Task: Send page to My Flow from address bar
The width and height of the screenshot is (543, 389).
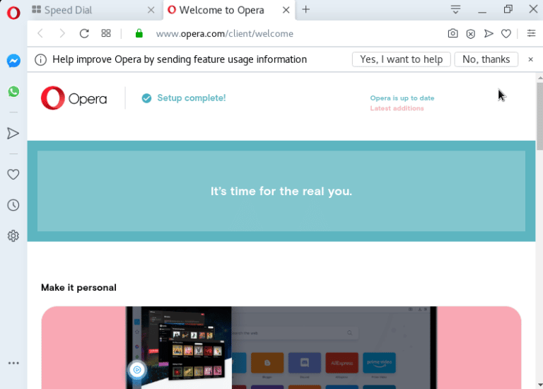Action: 489,34
